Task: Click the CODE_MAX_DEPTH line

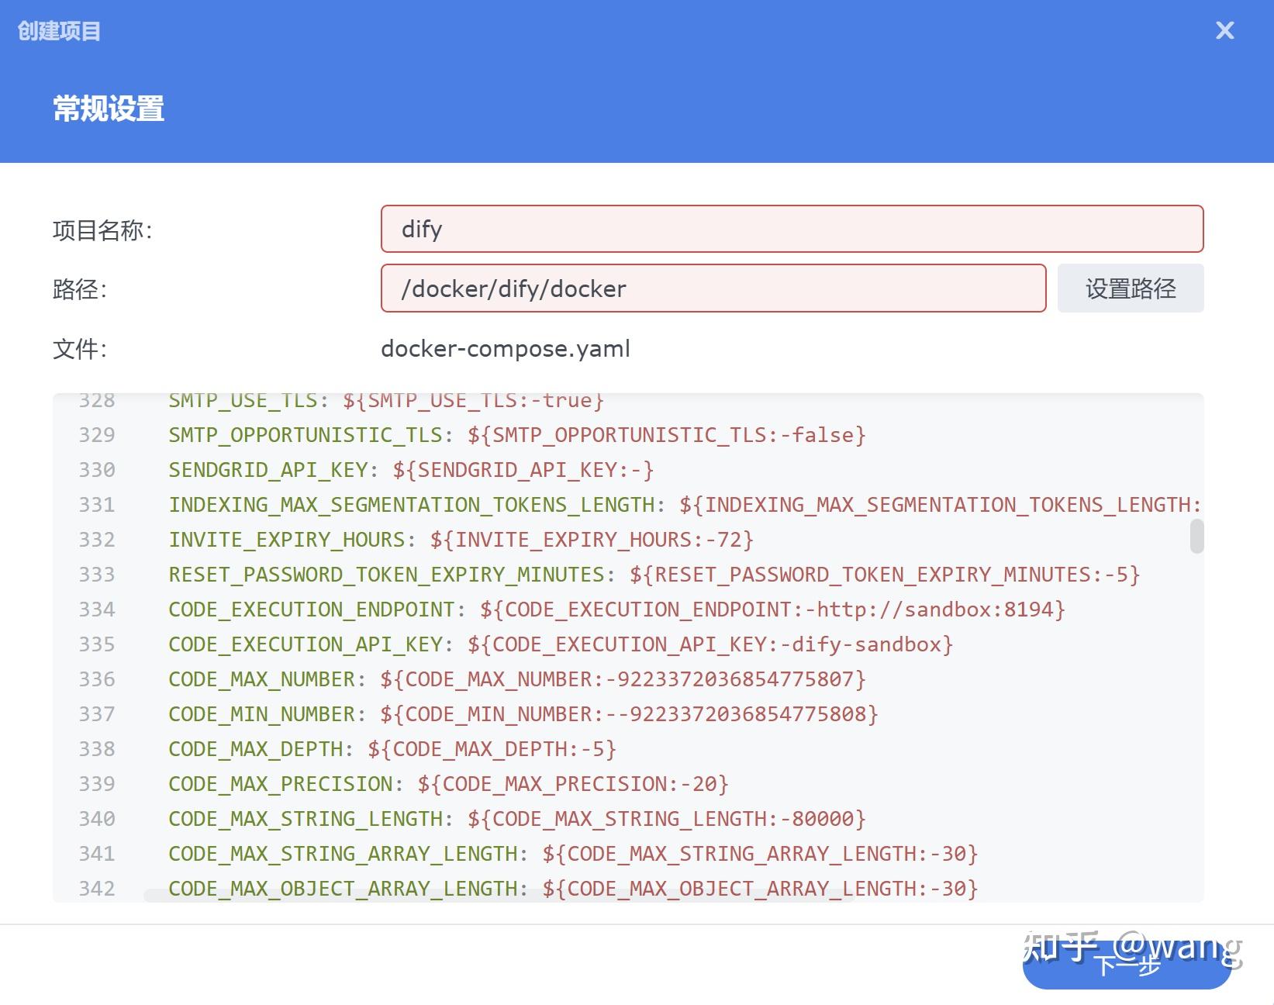Action: tap(392, 748)
